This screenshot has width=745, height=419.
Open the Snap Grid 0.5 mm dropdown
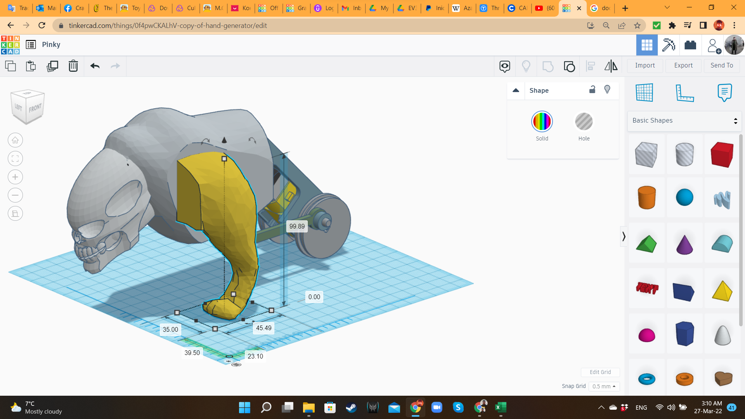[604, 386]
